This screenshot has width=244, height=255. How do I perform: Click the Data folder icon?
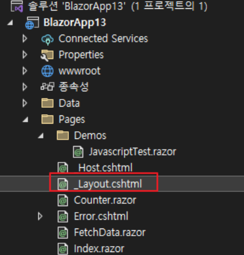point(47,103)
